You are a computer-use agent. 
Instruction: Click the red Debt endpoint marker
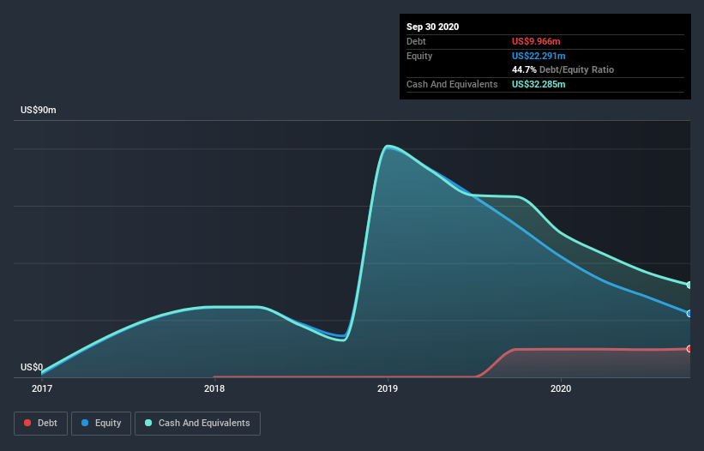tap(689, 349)
